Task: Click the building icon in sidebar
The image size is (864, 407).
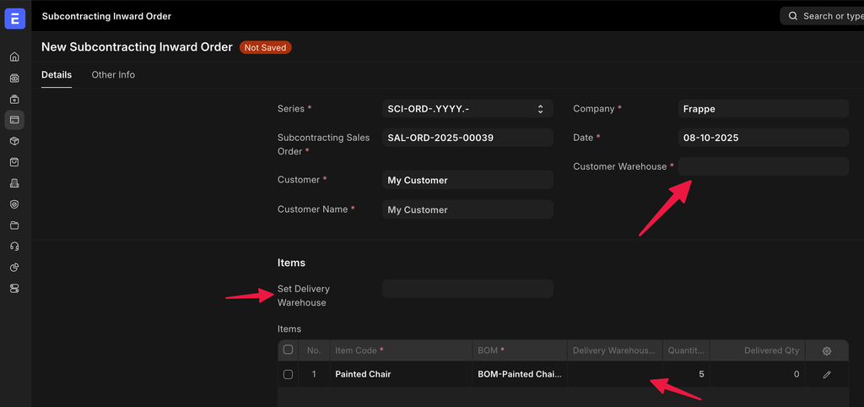Action: click(14, 183)
